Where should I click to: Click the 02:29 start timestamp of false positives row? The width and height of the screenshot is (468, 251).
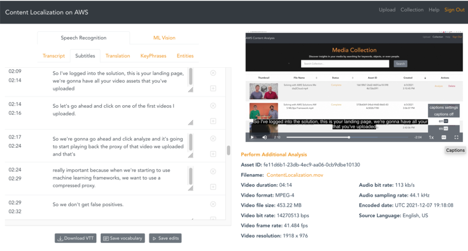click(15, 203)
